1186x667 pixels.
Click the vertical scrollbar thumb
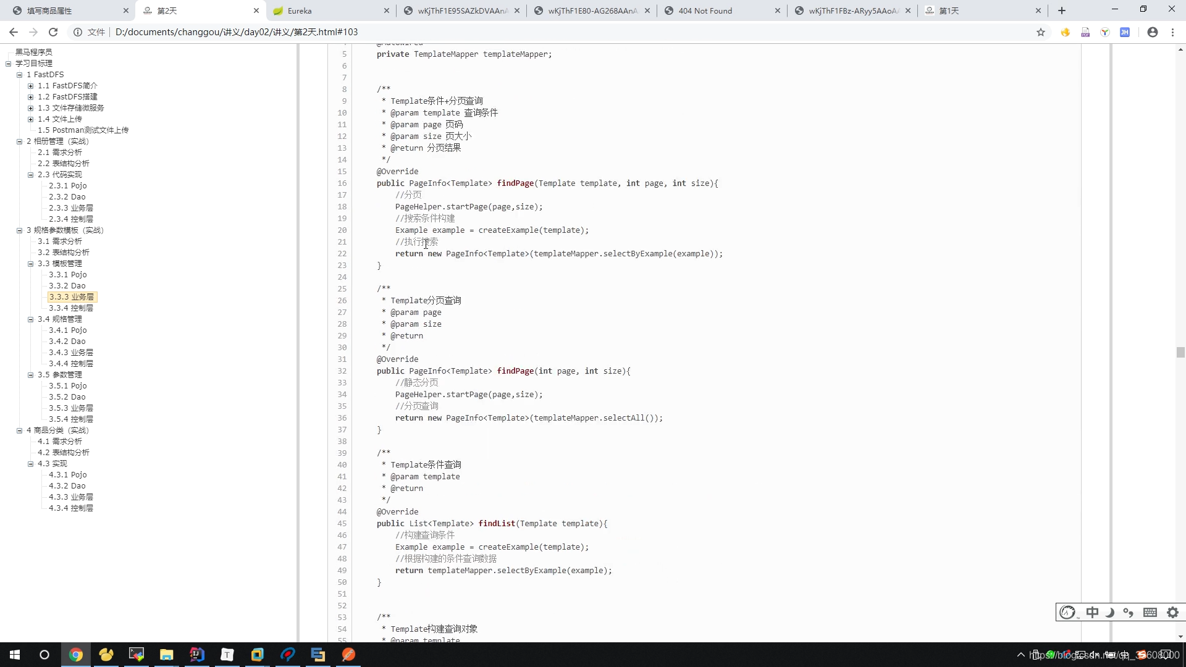pyautogui.click(x=1180, y=352)
